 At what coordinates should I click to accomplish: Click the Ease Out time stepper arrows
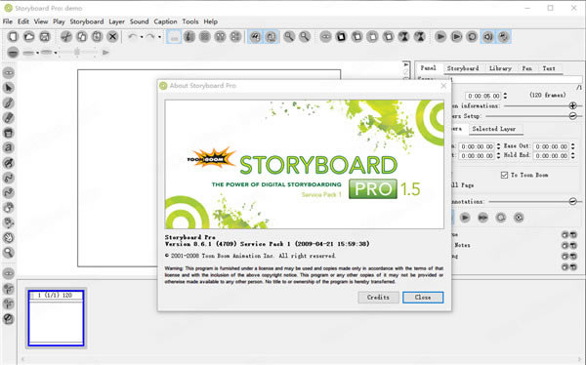573,146
